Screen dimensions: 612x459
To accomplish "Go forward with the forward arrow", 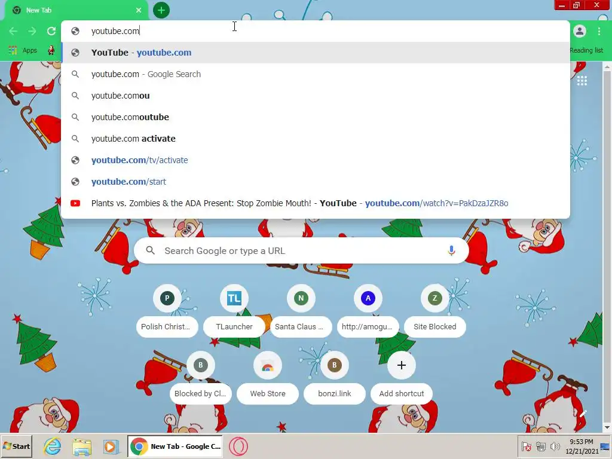I will click(x=32, y=31).
